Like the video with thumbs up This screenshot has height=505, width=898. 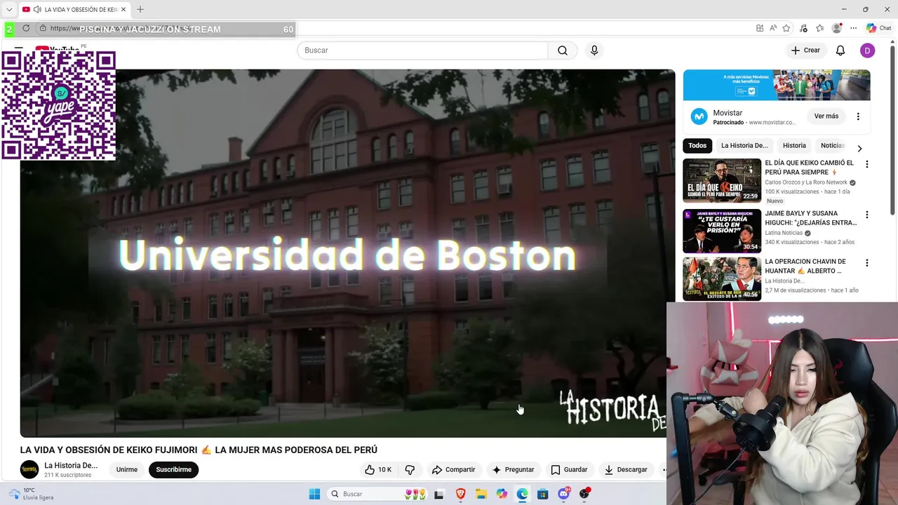378,469
